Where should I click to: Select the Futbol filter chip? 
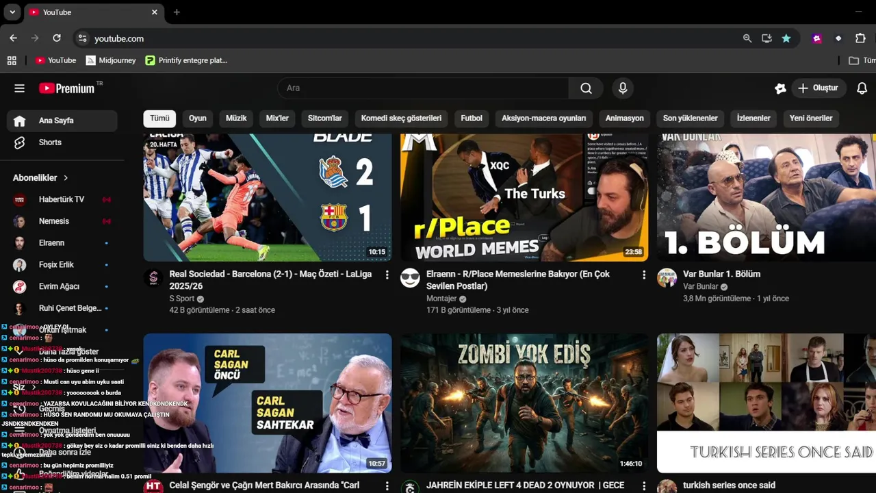472,118
